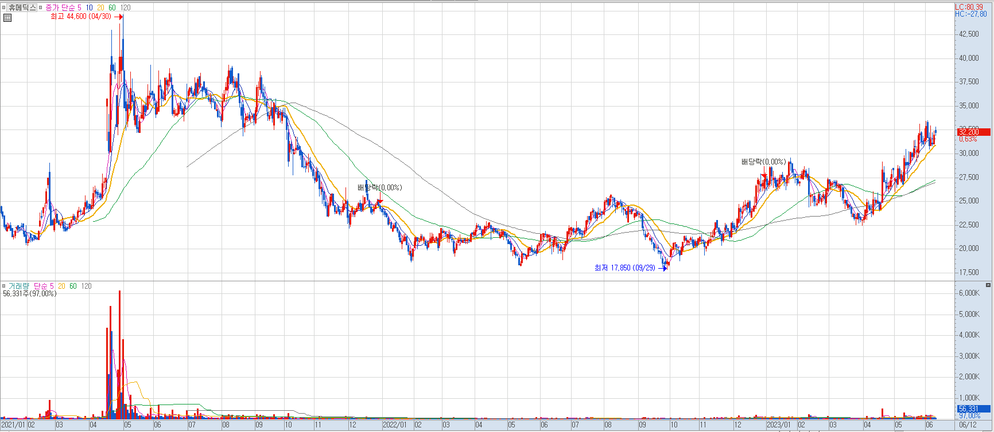Screen dimensions: 994x432
Task: Click the HC:-27,80 value
Action: coord(971,14)
